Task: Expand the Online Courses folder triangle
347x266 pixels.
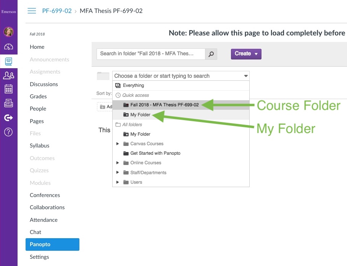Action: pyautogui.click(x=118, y=163)
